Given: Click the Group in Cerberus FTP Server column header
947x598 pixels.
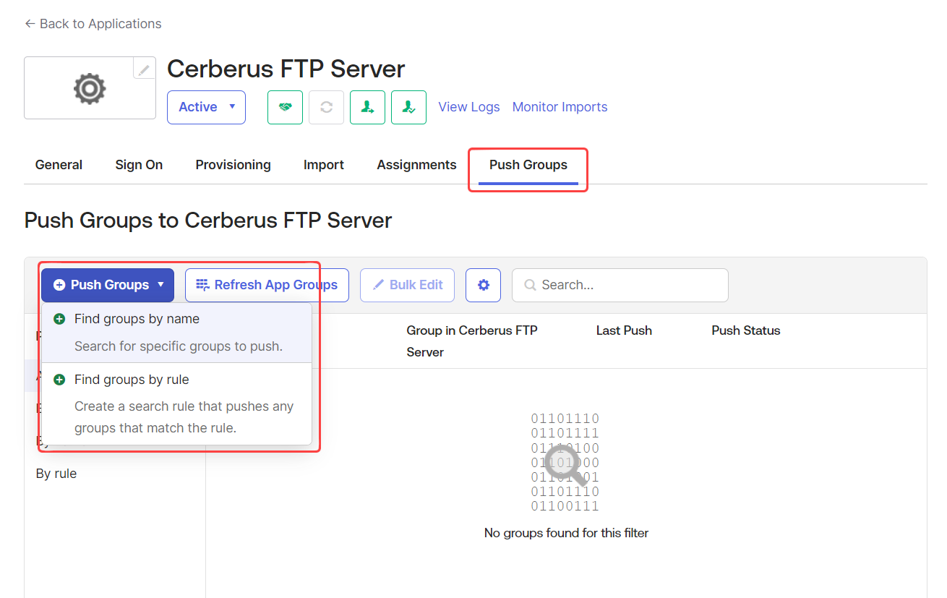Looking at the screenshot, I should pyautogui.click(x=472, y=341).
